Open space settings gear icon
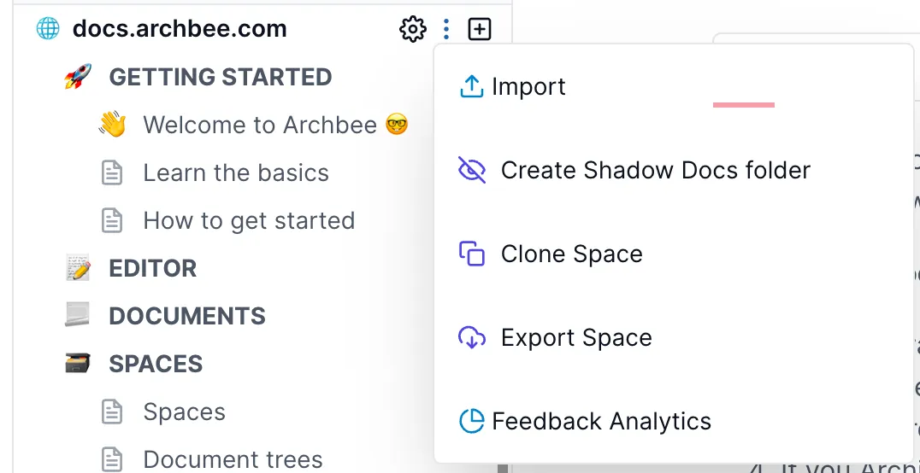The width and height of the screenshot is (920, 473). click(412, 29)
